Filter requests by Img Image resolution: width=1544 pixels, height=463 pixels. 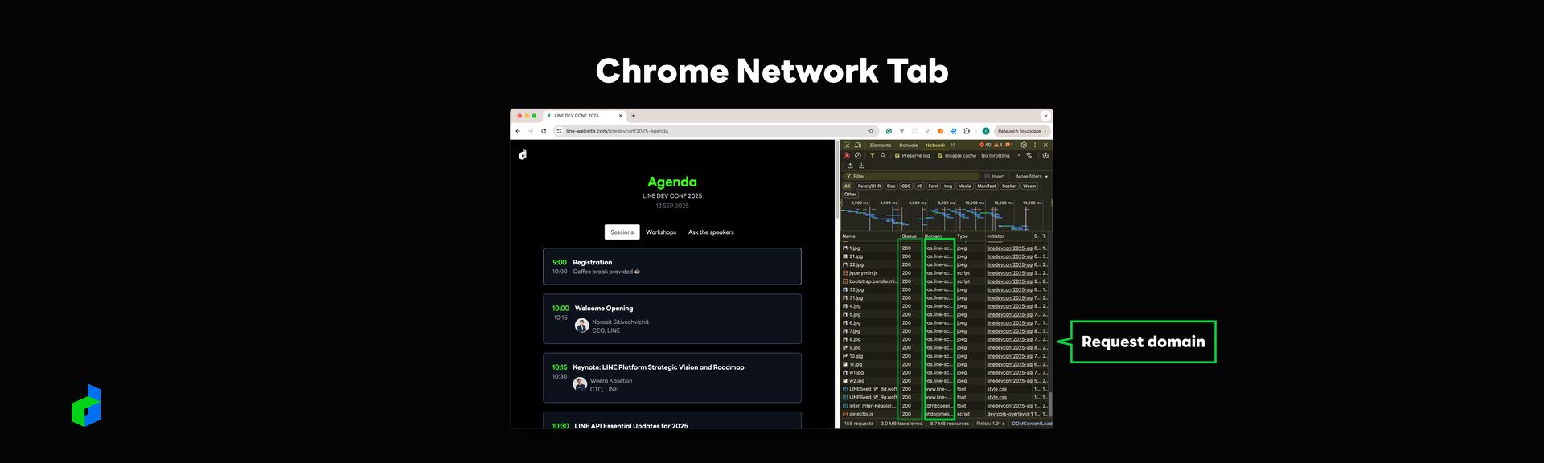948,186
